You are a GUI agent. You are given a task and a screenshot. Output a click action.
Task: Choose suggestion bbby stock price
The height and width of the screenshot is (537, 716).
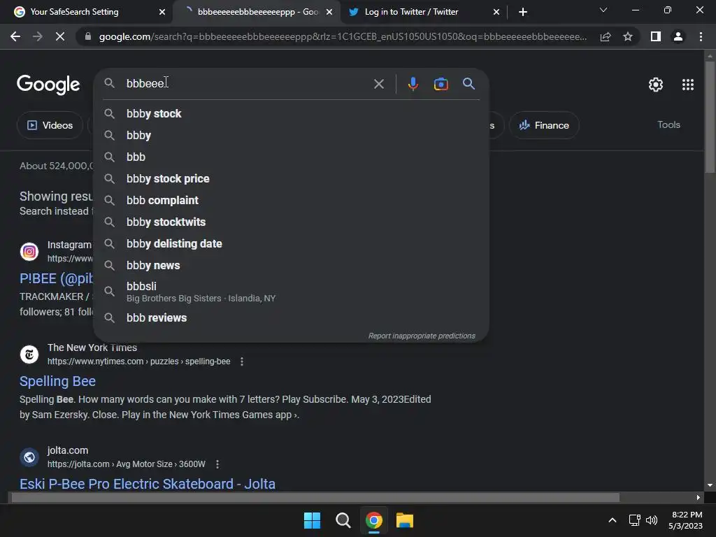pos(291,178)
